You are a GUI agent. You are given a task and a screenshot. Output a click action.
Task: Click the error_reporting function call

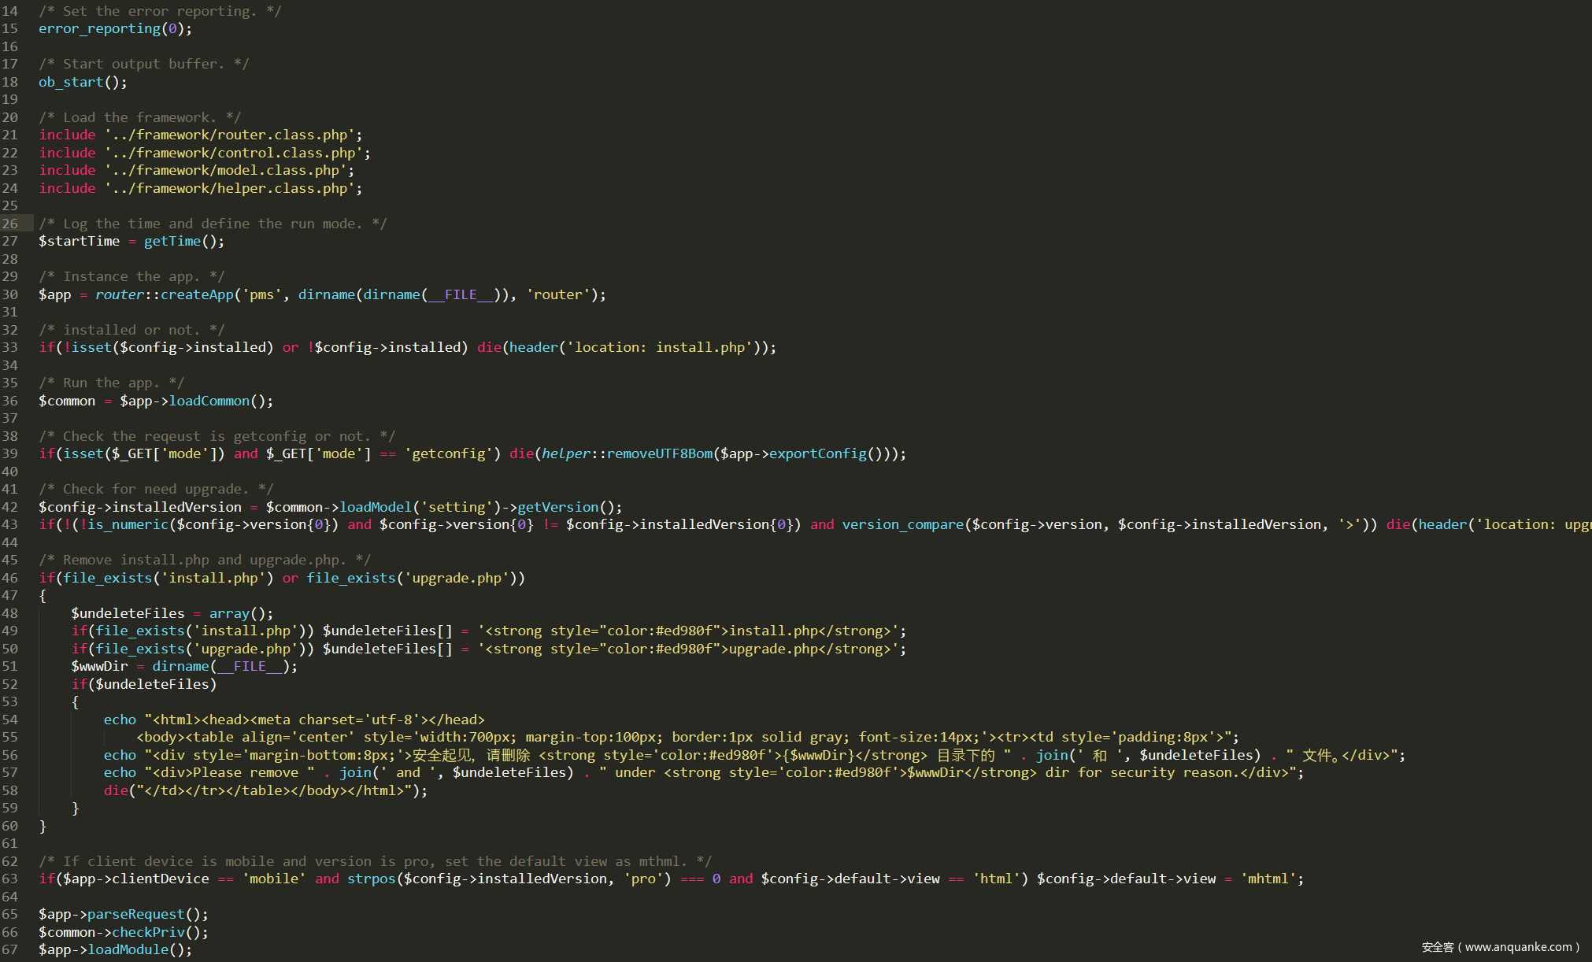click(99, 29)
